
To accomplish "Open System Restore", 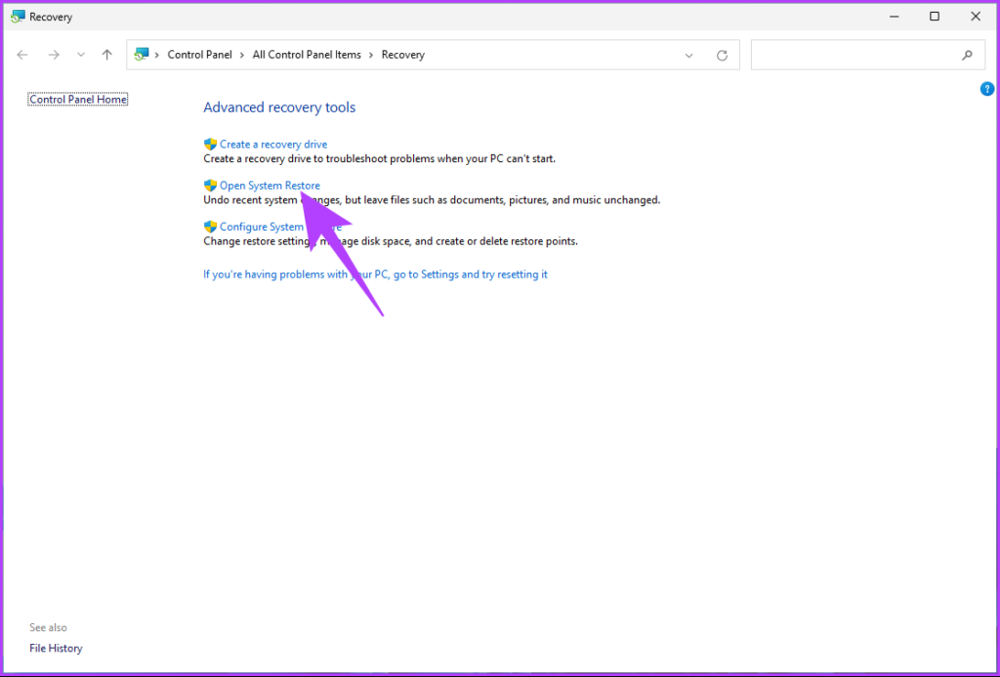I will 269,185.
